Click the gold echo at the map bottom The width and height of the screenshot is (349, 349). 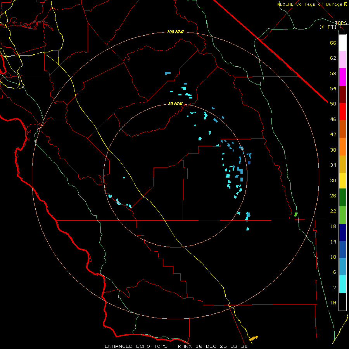[x=254, y=338]
